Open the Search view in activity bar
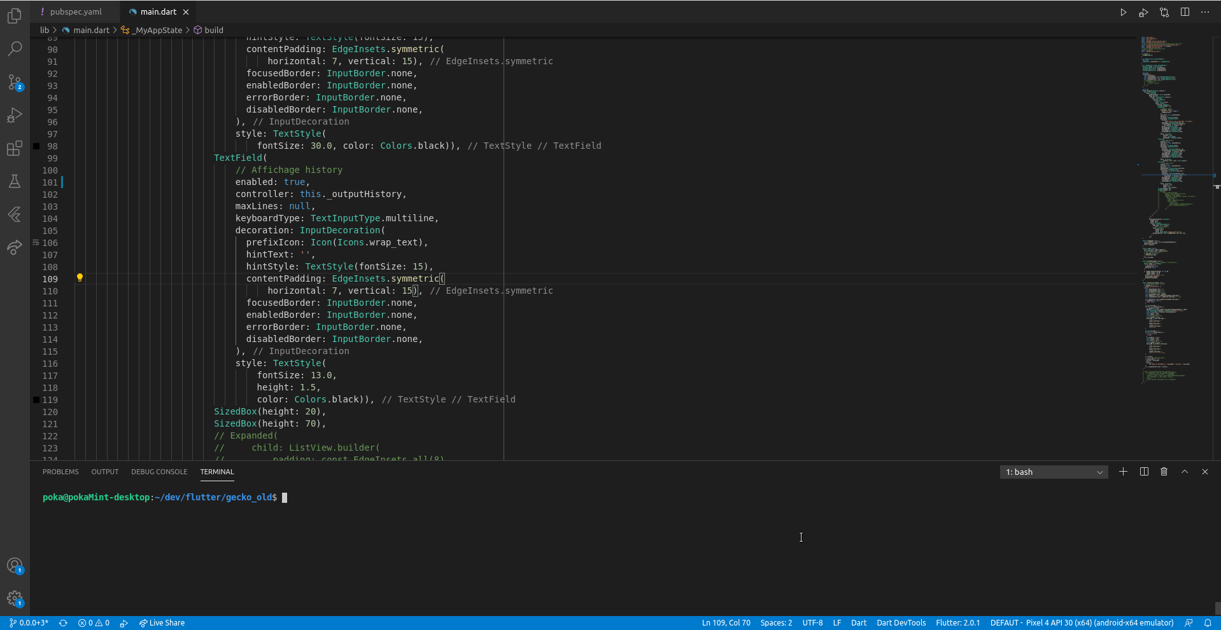Viewport: 1221px width, 630px height. pyautogui.click(x=15, y=48)
